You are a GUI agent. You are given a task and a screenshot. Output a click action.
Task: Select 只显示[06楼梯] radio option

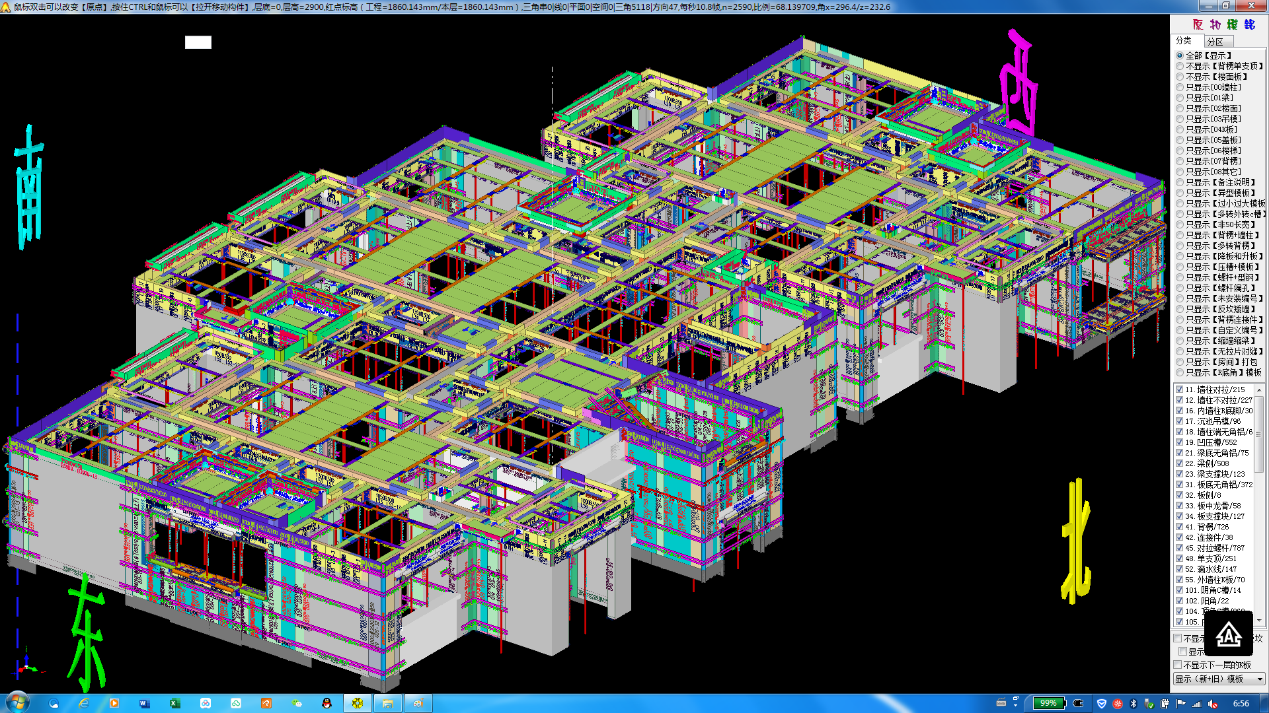pyautogui.click(x=1180, y=151)
